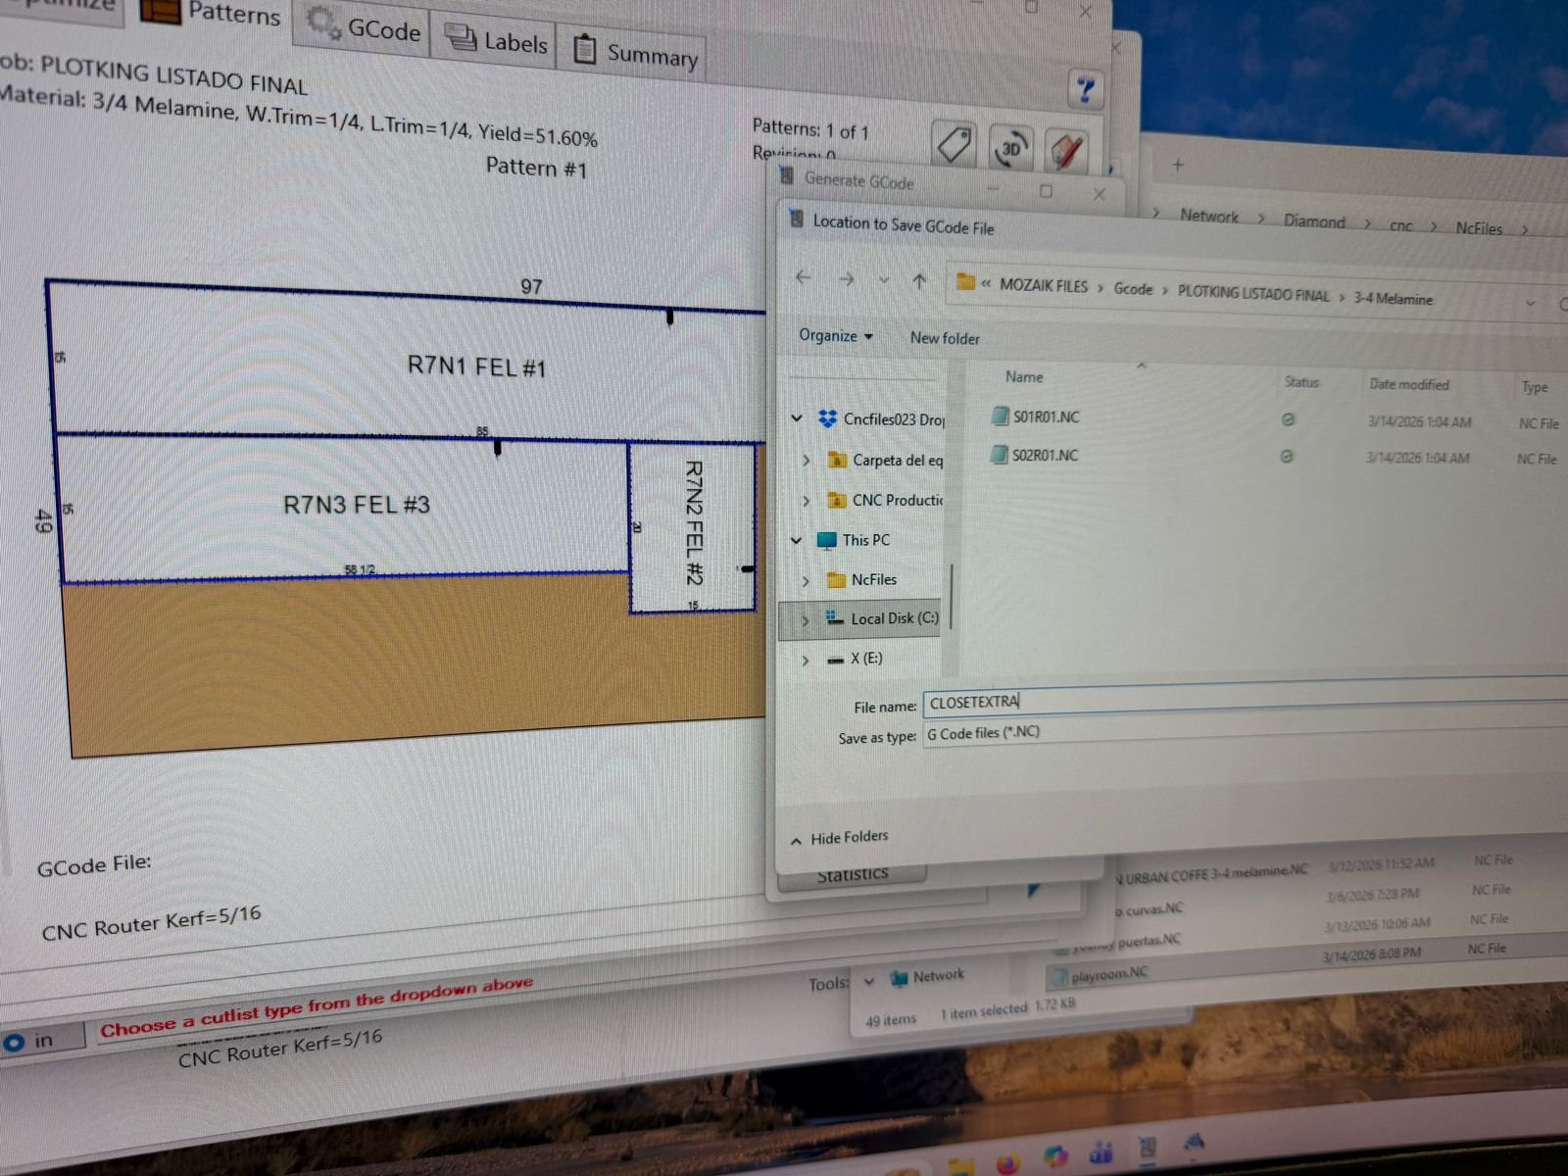
Task: Click 3-4 Melamine breadcrumb segment
Action: [1393, 299]
